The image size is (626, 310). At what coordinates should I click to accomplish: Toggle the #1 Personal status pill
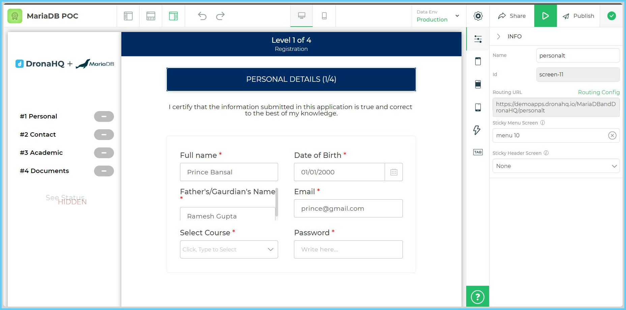pos(104,116)
